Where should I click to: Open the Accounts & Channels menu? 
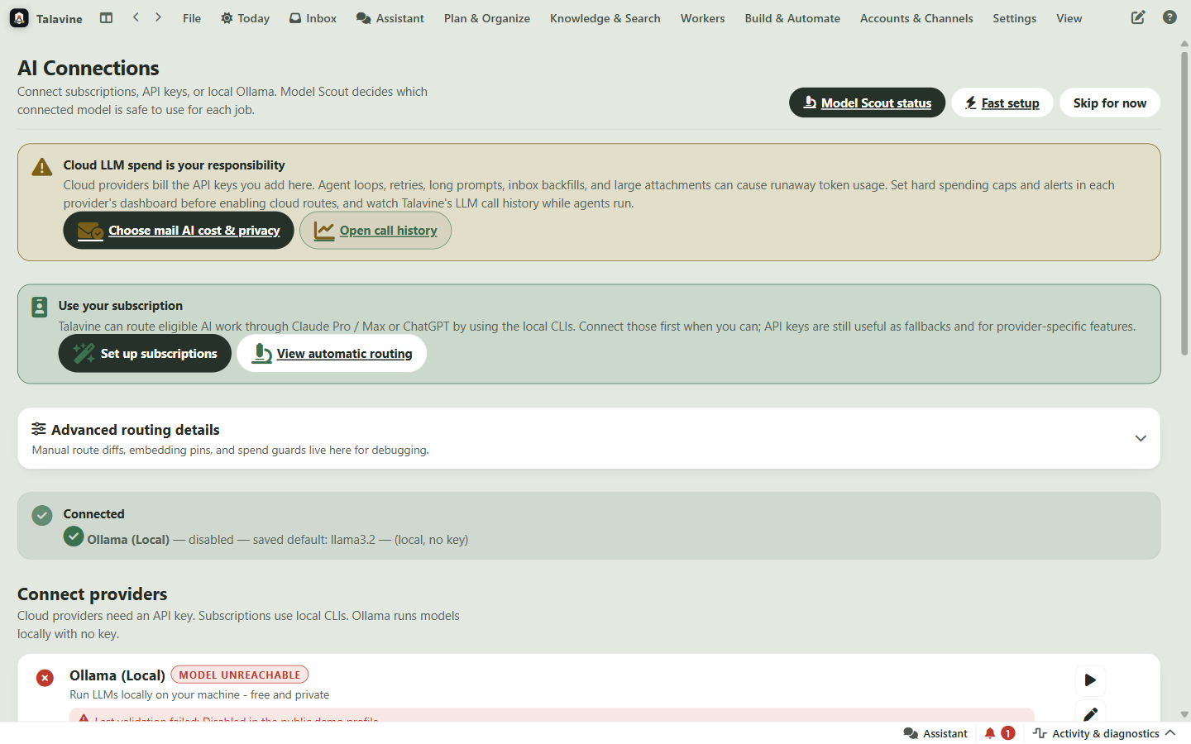click(916, 18)
